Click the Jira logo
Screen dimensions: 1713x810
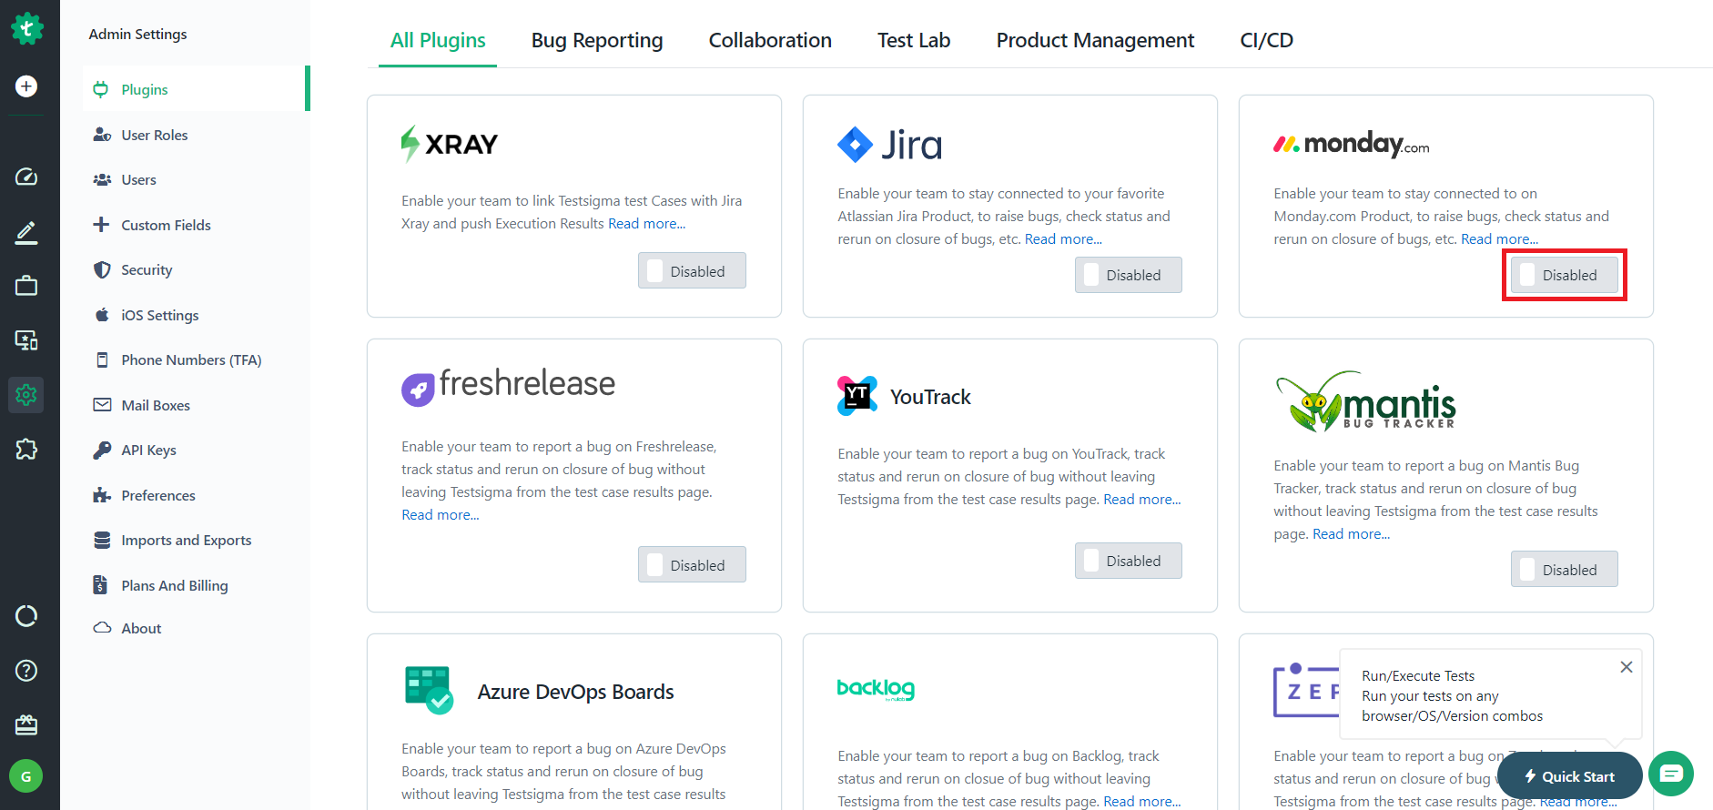coord(890,145)
